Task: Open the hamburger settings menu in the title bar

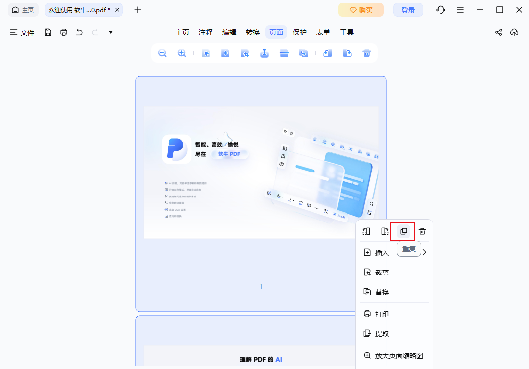Action: coord(460,10)
